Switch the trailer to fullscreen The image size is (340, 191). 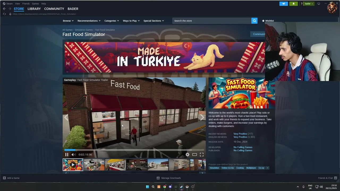point(202,154)
